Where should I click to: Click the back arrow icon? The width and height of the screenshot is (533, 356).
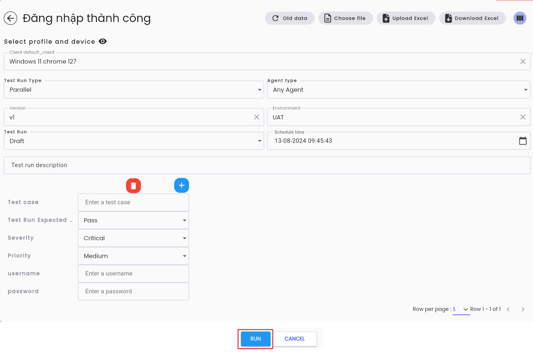(x=10, y=18)
